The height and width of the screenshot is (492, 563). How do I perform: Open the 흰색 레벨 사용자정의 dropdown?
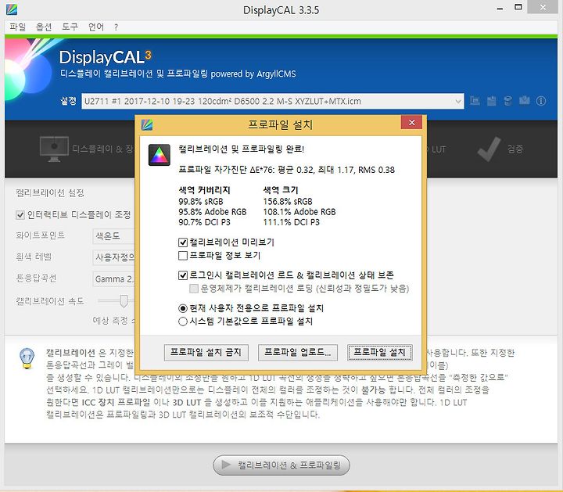tap(114, 257)
